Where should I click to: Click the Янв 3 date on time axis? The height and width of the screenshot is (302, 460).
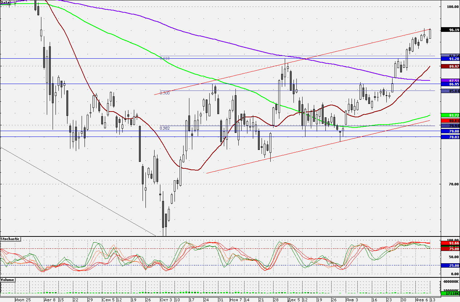pyautogui.click(x=351, y=300)
